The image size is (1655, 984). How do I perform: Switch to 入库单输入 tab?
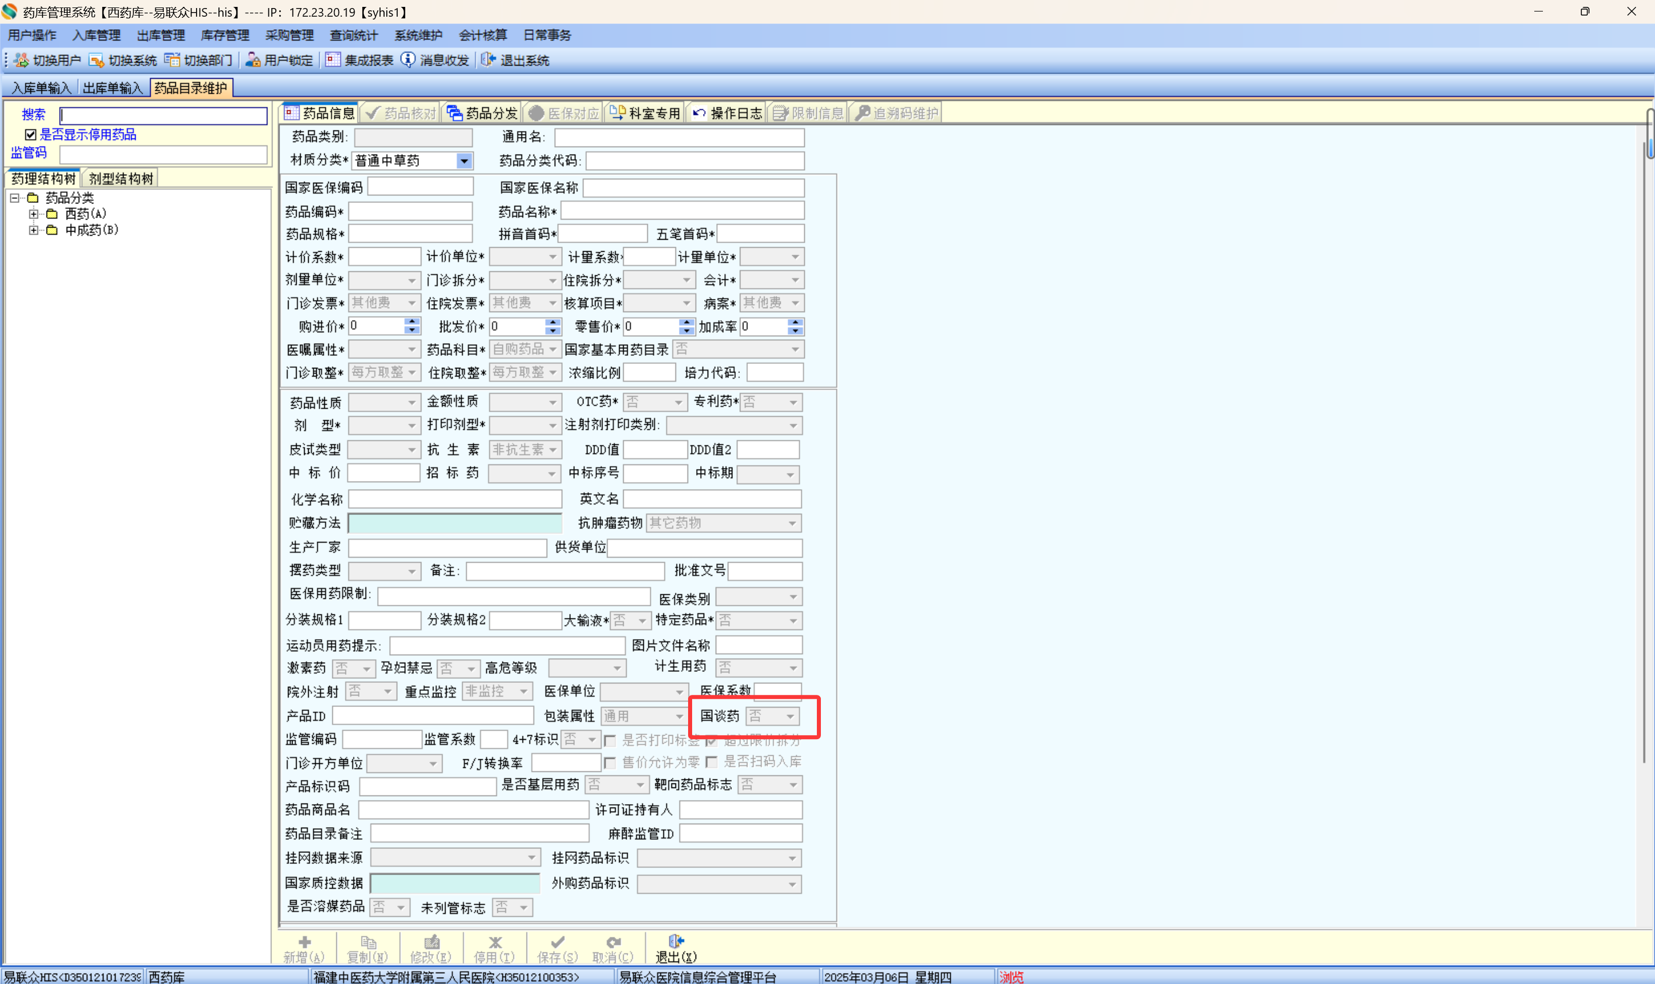(41, 88)
